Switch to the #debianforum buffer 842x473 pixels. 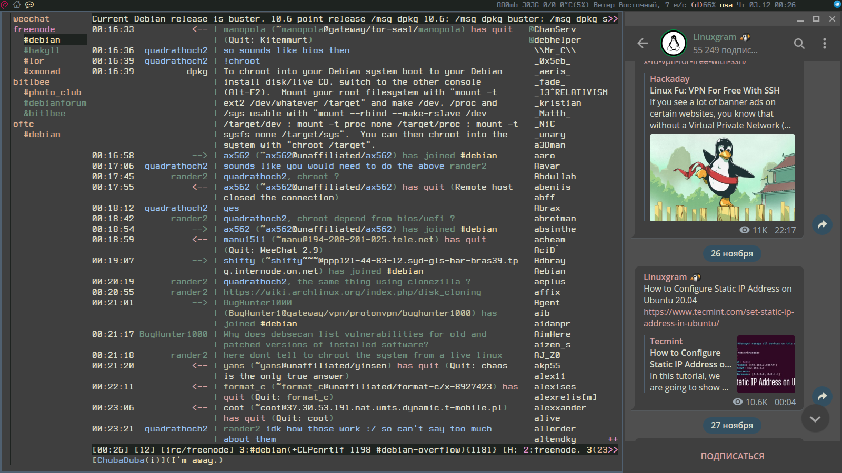coord(55,103)
